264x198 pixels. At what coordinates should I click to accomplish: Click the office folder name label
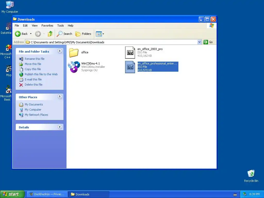click(85, 52)
